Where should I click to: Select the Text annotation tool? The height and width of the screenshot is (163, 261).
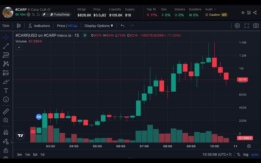point(6,91)
